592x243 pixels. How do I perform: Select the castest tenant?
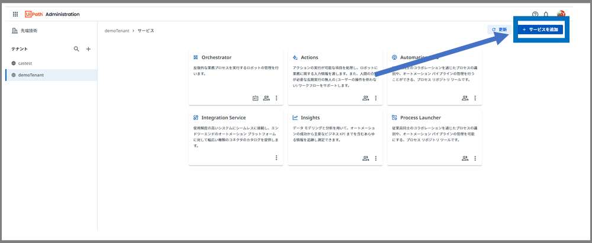51,63
